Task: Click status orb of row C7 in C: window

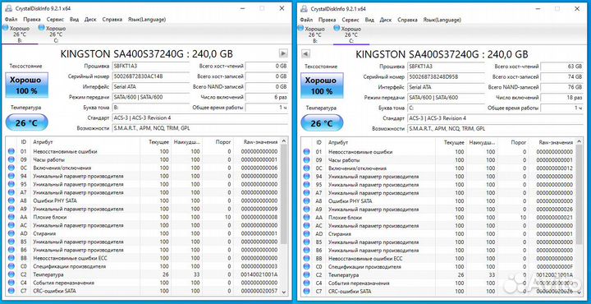Action: 306,291
